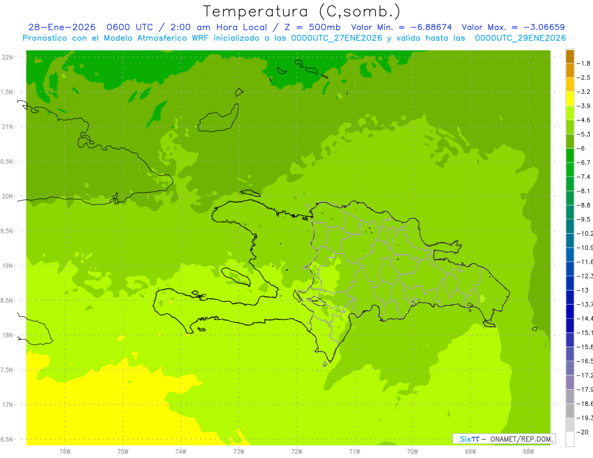Click the '70W' longitude label
Image resolution: width=593 pixels, height=458 pixels.
tap(413, 451)
